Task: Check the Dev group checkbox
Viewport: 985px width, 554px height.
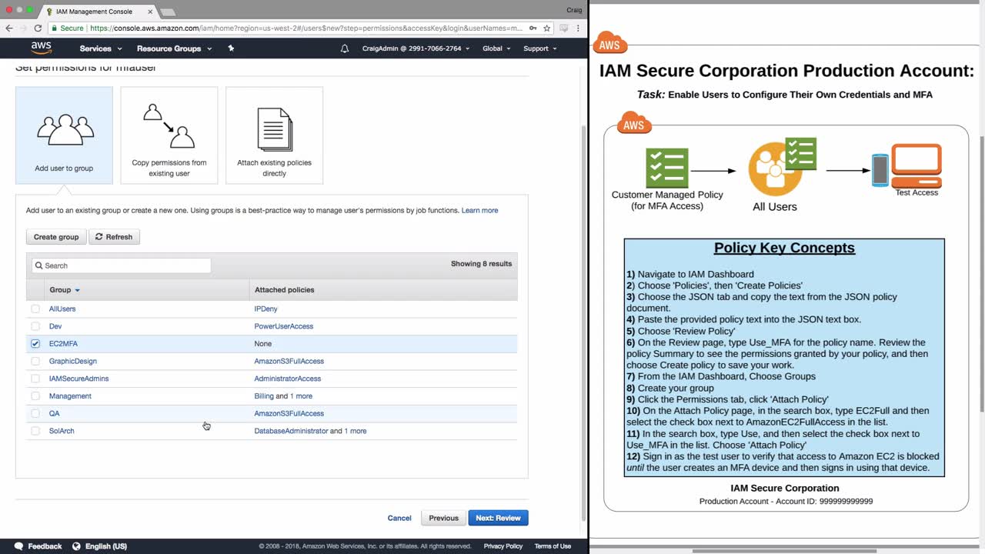Action: [x=35, y=326]
